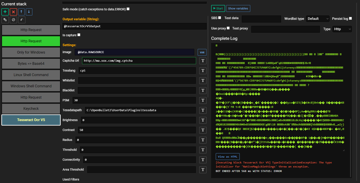Click the Radius value field
Screen dimensions: 360x183
tap(136, 140)
